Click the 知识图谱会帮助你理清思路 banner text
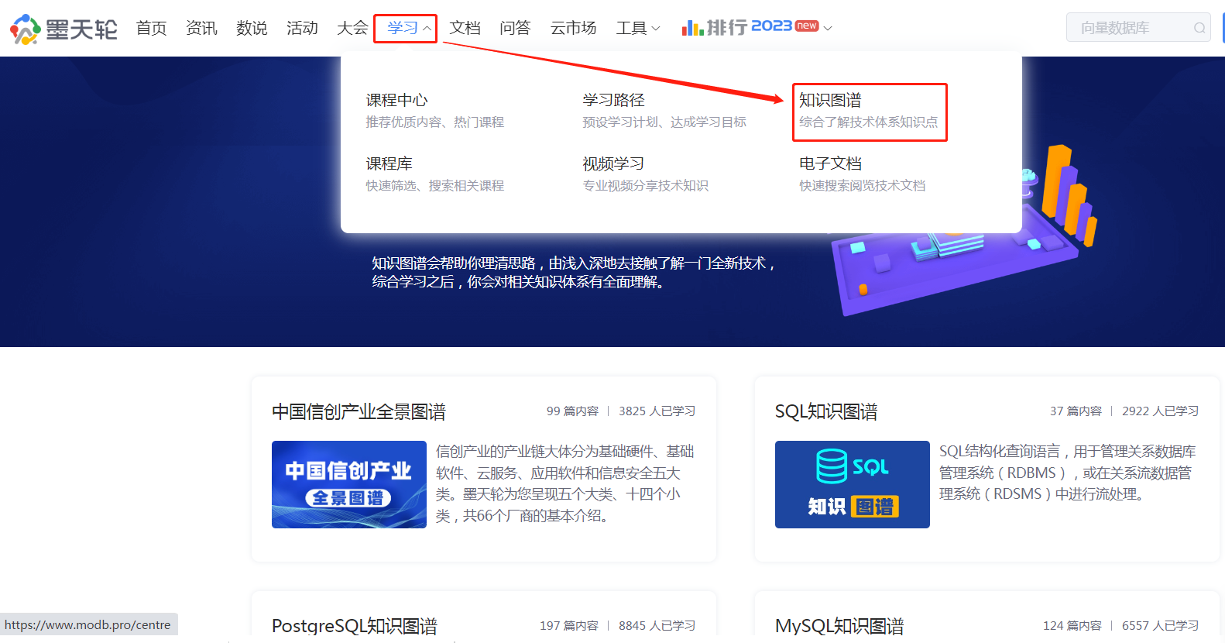 (574, 273)
